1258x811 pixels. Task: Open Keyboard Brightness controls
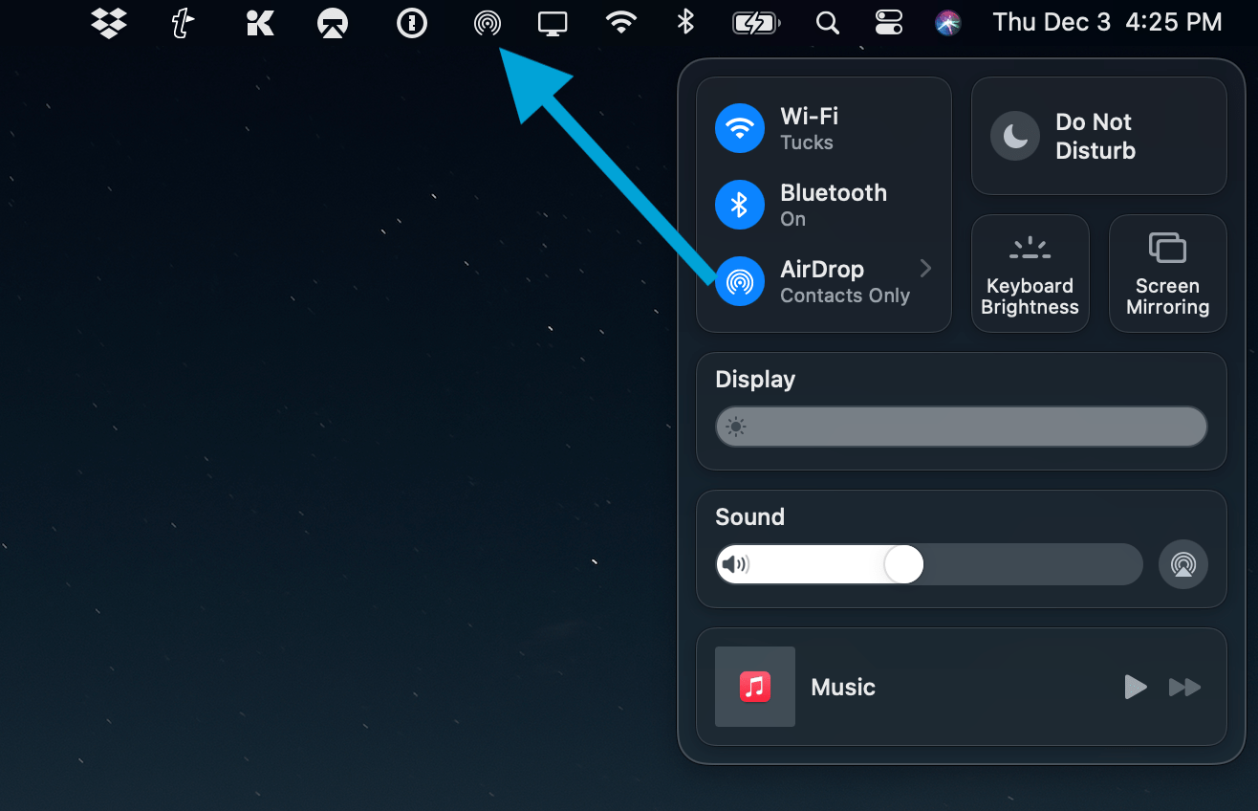(x=1030, y=273)
